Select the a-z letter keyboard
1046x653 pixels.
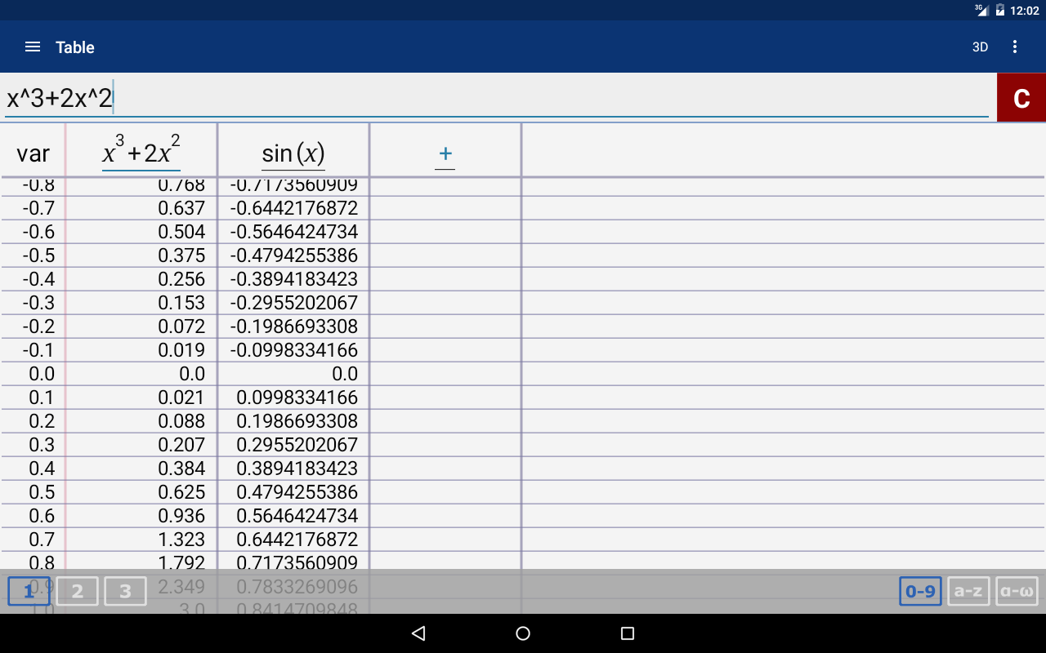tap(968, 591)
